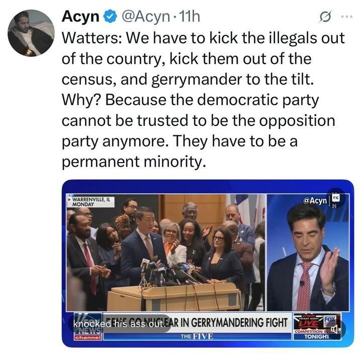Click the @Acyn watermark inside video

315,200
